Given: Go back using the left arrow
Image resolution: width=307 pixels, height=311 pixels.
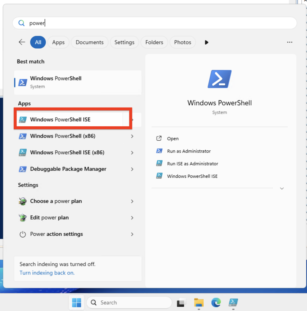Looking at the screenshot, I should (x=22, y=42).
